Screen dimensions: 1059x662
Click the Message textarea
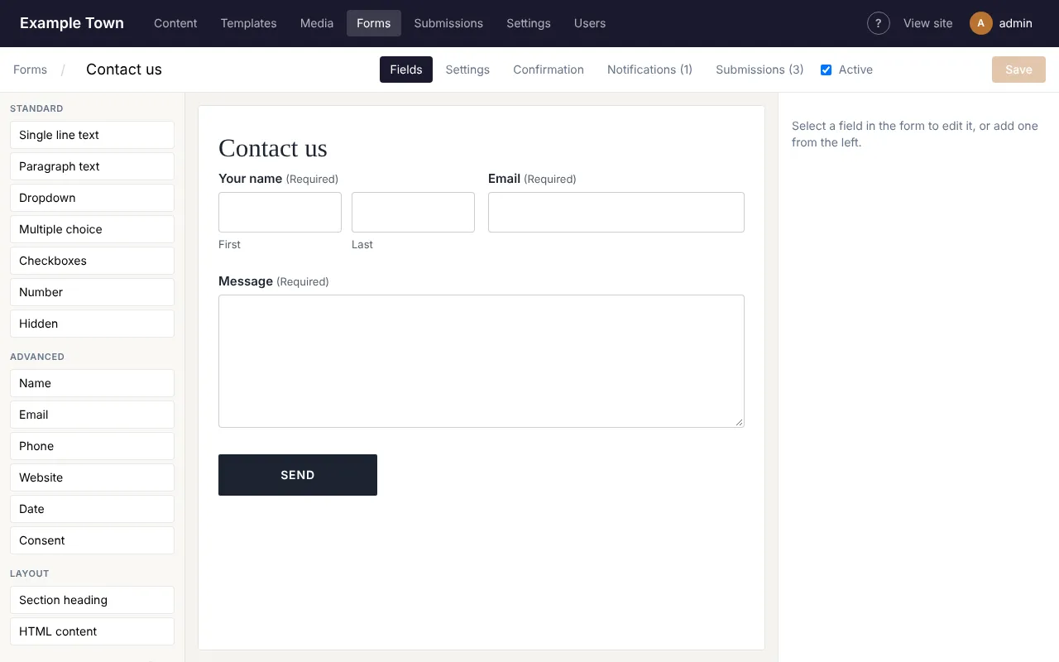click(x=482, y=361)
